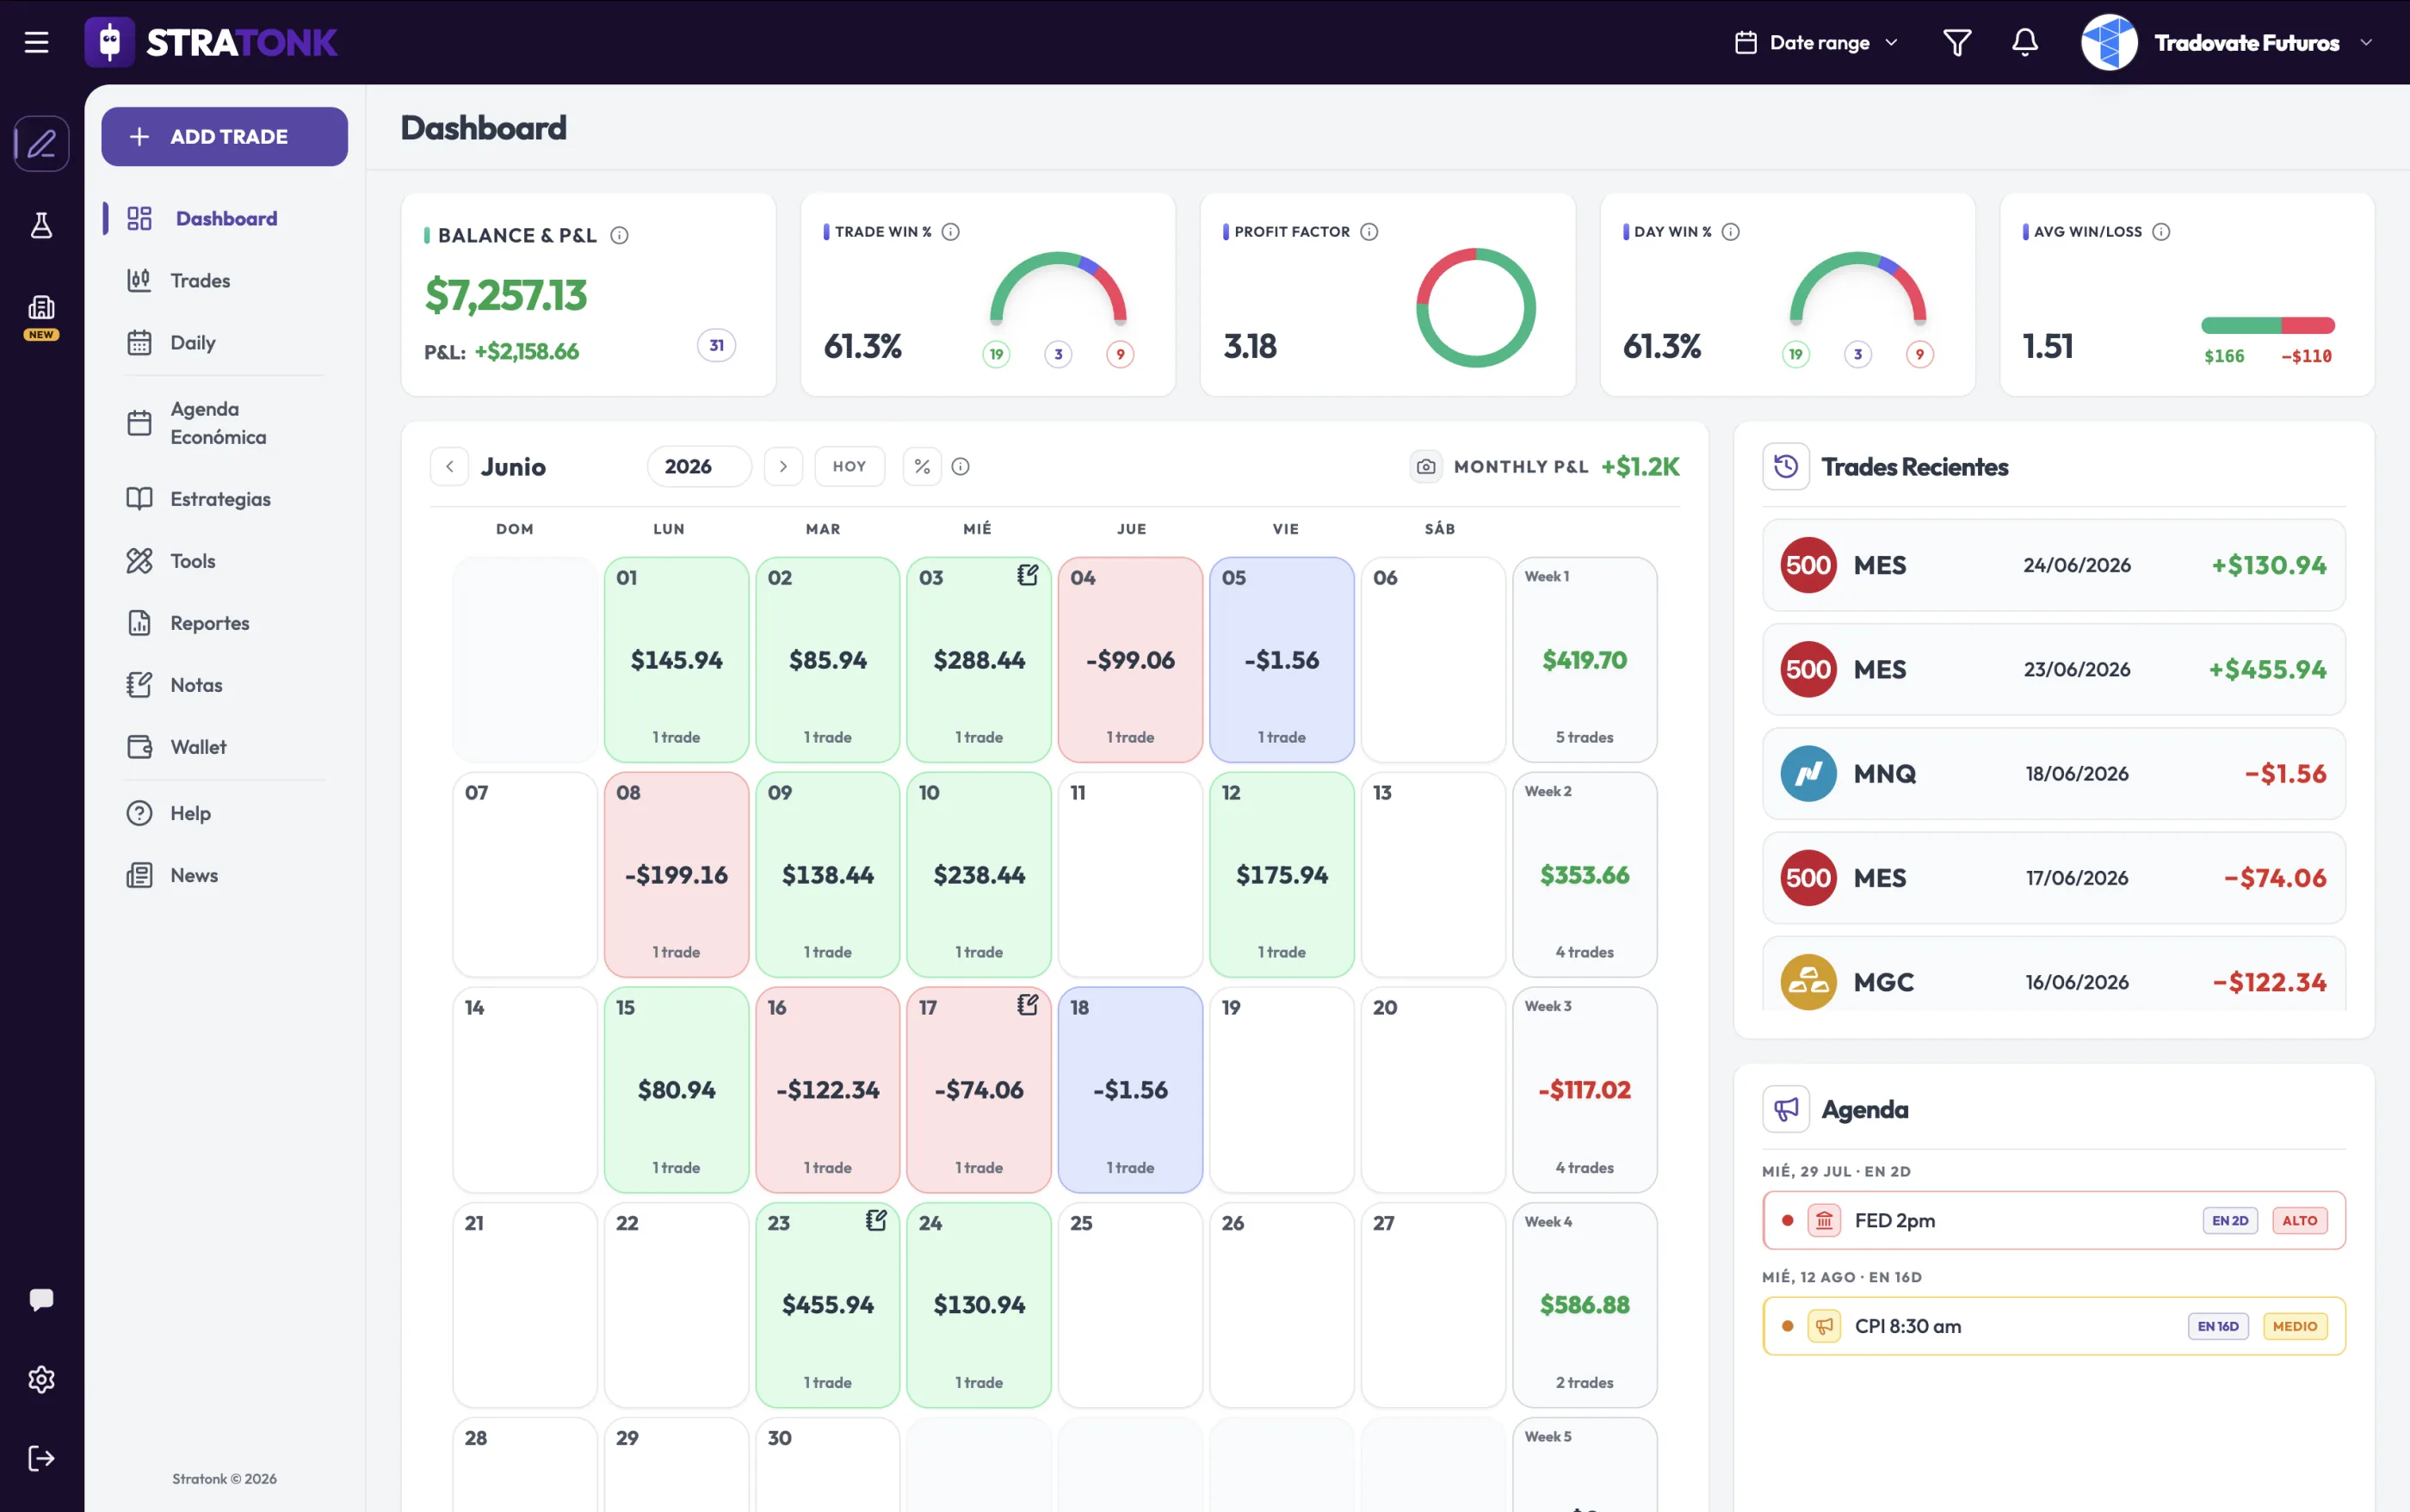Open the chat bubble icon
This screenshot has width=2410, height=1512.
41,1299
